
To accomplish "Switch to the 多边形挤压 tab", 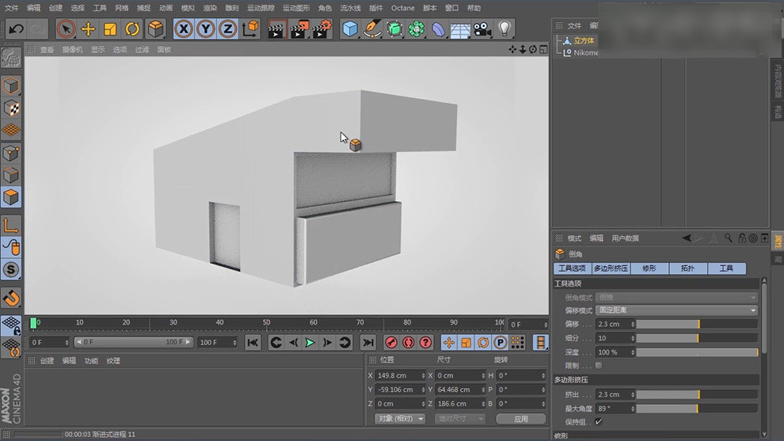I will point(611,268).
